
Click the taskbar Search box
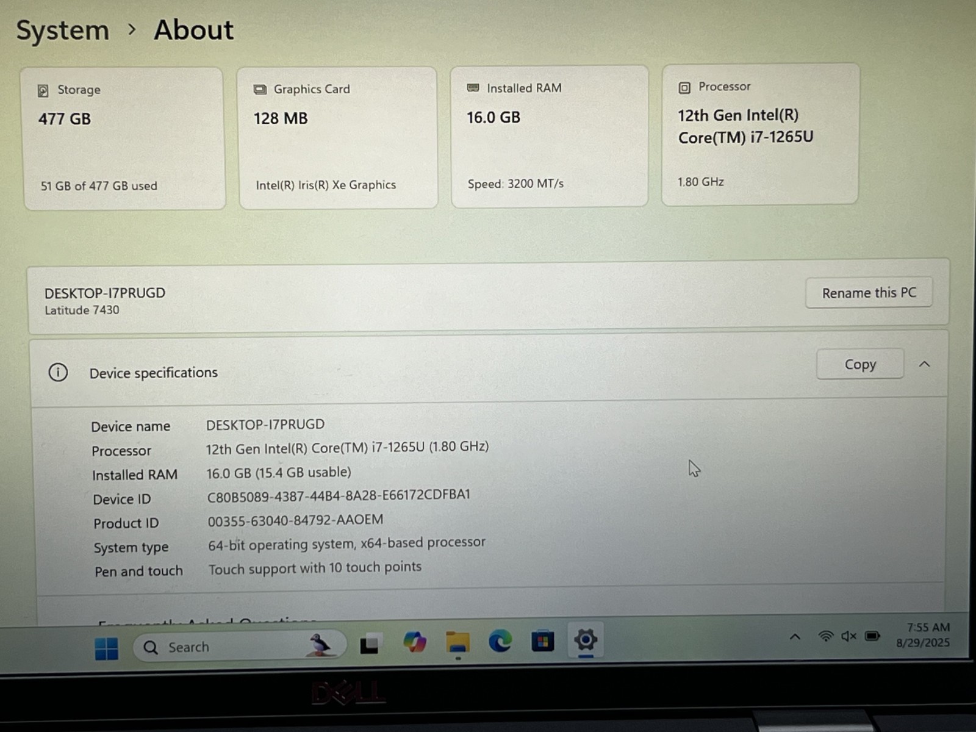pos(240,647)
